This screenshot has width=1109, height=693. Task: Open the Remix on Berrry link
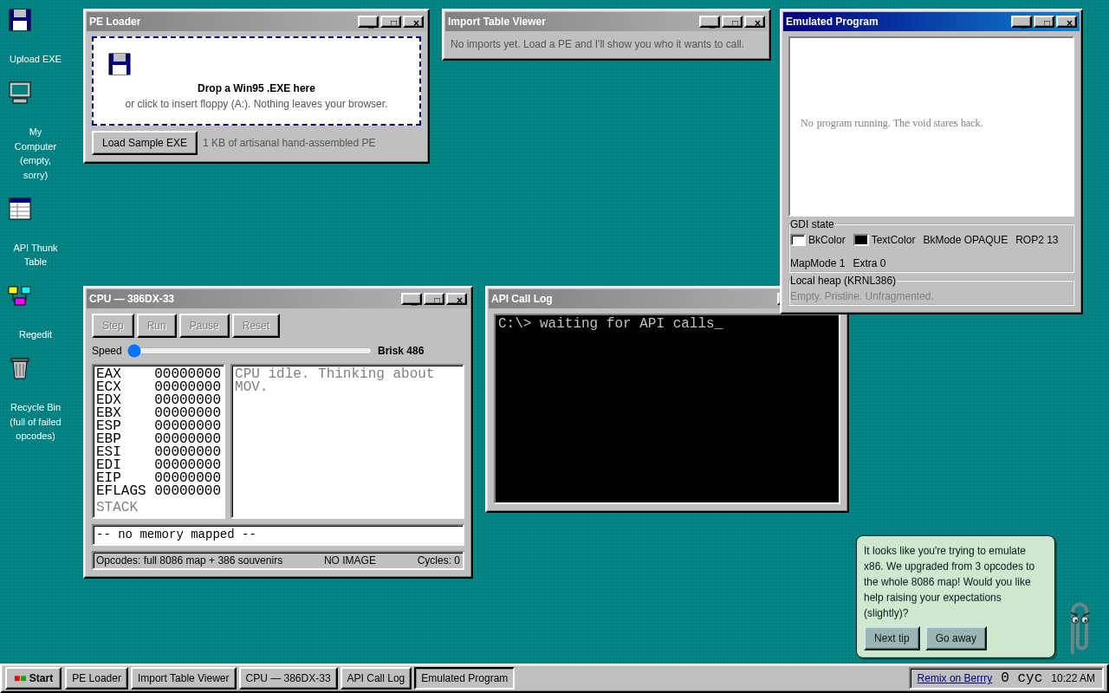(x=955, y=678)
